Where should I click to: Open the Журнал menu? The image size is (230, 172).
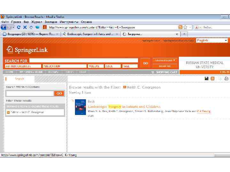point(36,22)
